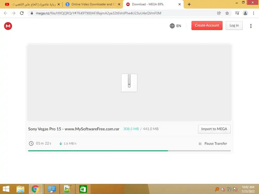Click the download progress bar
The height and width of the screenshot is (194, 259).
129,151
